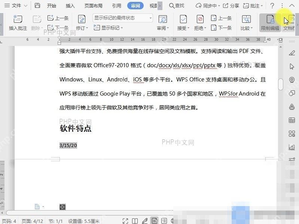
Task: Switch to reading layout view
Action: (x=135, y=221)
